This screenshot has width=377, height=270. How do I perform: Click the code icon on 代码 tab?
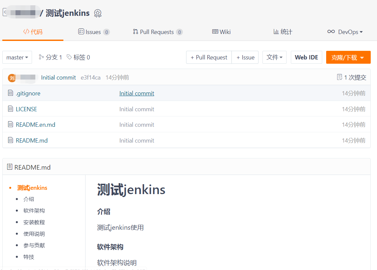(x=26, y=31)
